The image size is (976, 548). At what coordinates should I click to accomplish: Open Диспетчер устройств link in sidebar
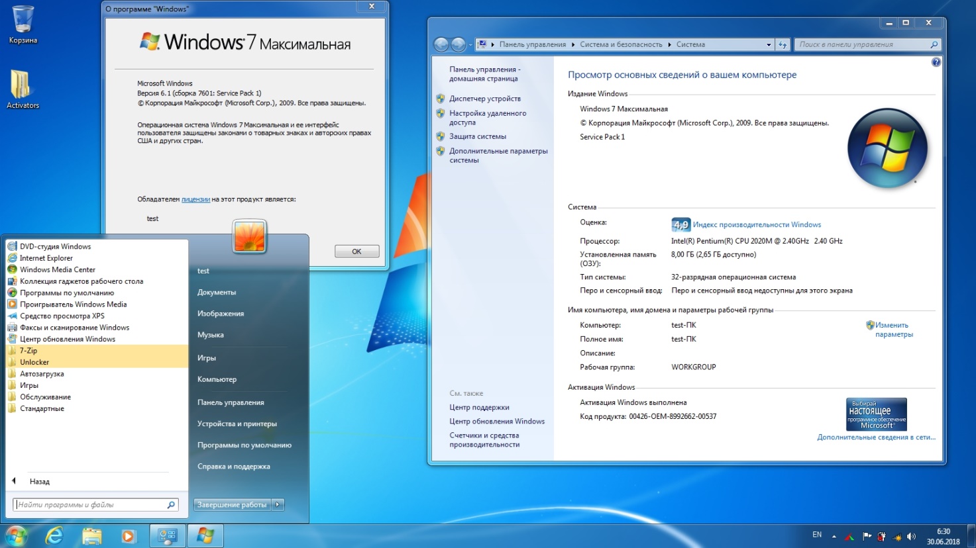click(485, 99)
